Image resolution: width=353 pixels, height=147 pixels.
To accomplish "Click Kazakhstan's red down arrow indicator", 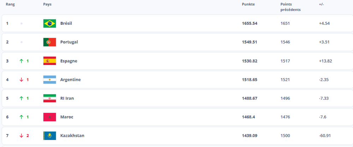I will [22, 136].
